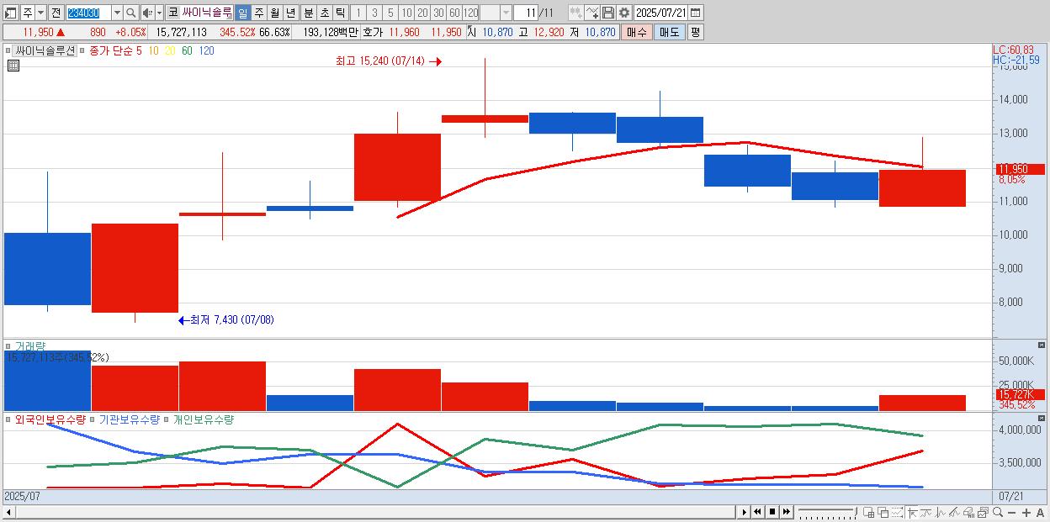Click the stock code field 234030

pos(88,13)
